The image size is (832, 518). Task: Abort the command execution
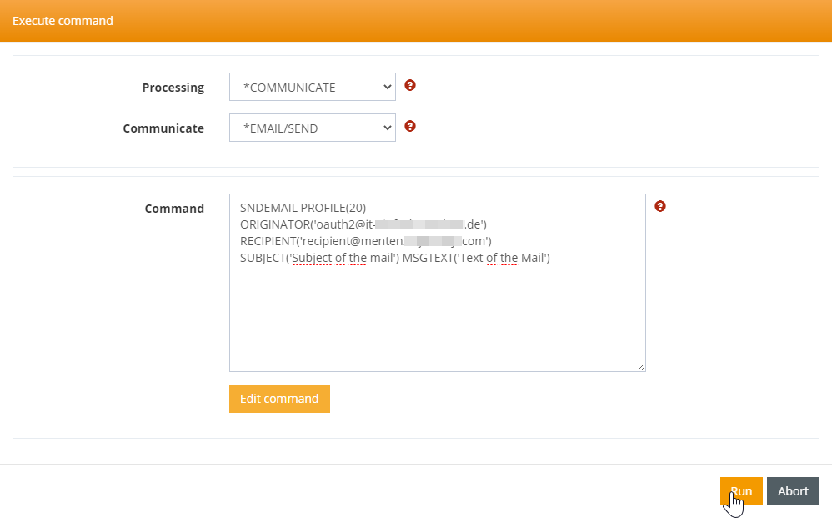tap(793, 491)
